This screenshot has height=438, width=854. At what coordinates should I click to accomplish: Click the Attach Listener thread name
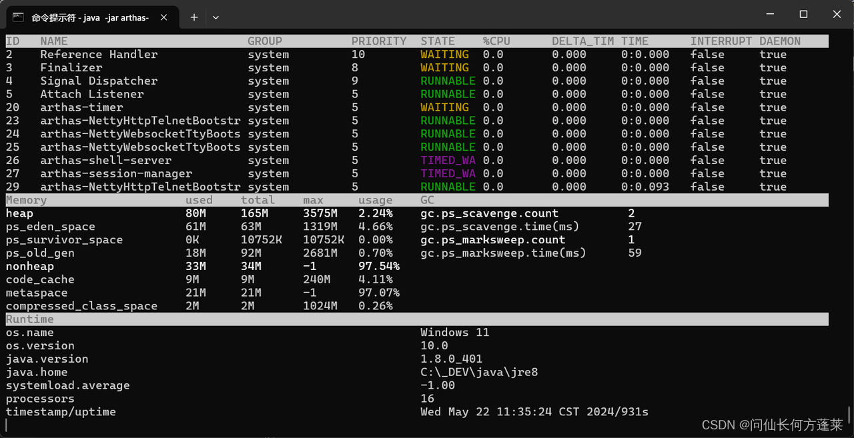point(92,95)
